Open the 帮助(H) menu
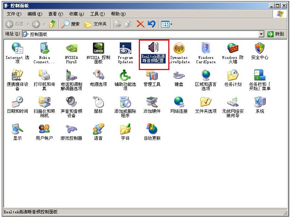The height and width of the screenshot is (218, 292). (118, 14)
